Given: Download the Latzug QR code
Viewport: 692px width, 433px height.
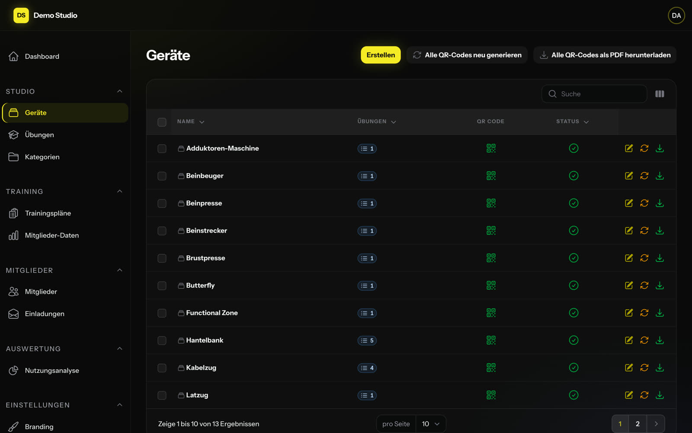Looking at the screenshot, I should (x=660, y=395).
